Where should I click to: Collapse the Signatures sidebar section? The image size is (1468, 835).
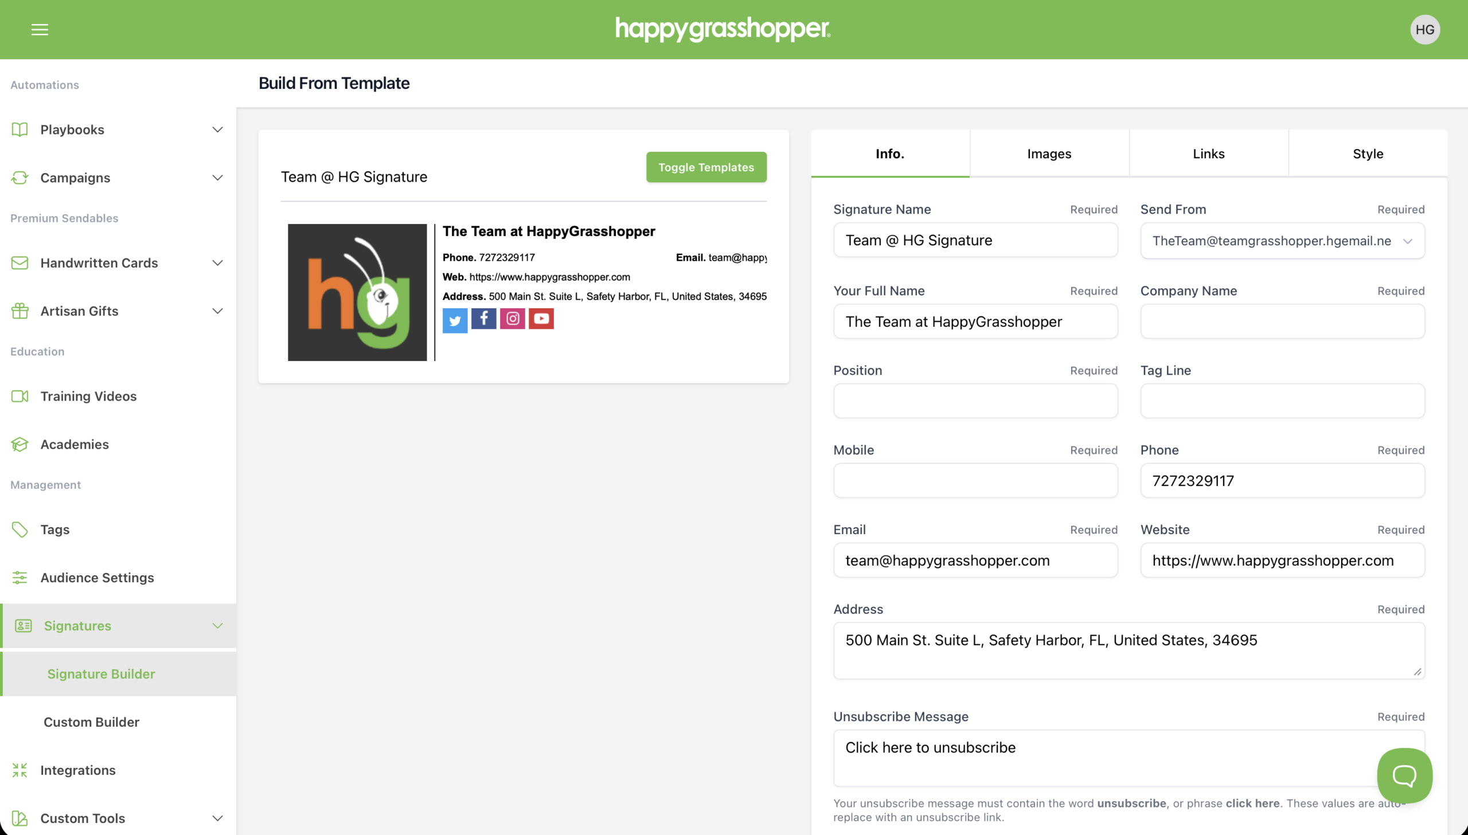(217, 626)
